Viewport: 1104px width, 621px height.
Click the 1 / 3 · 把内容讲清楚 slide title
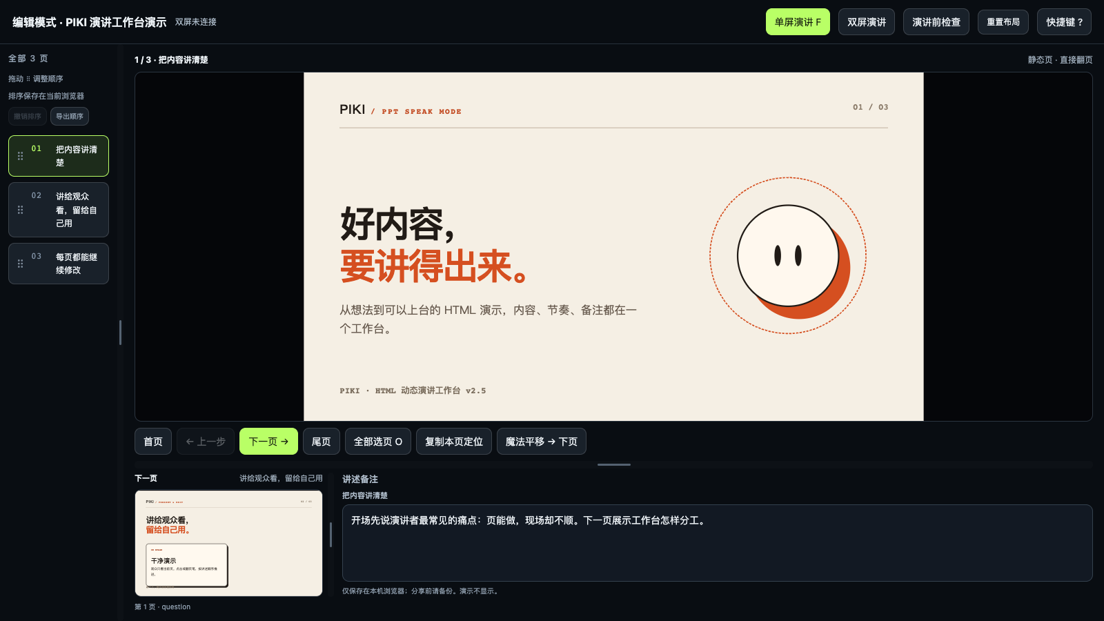pyautogui.click(x=171, y=60)
